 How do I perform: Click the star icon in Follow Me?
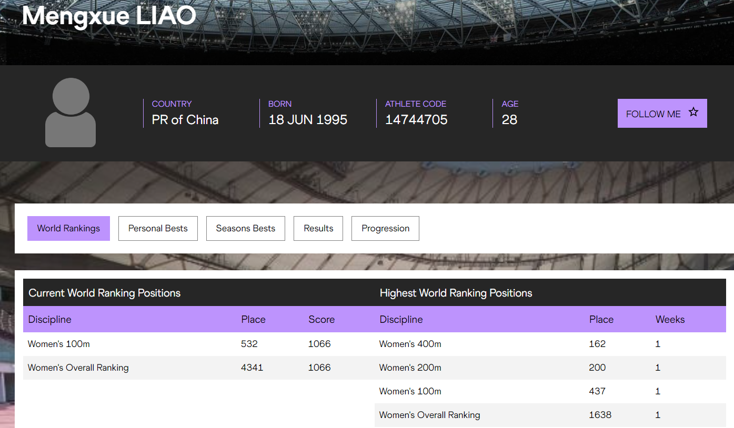693,112
